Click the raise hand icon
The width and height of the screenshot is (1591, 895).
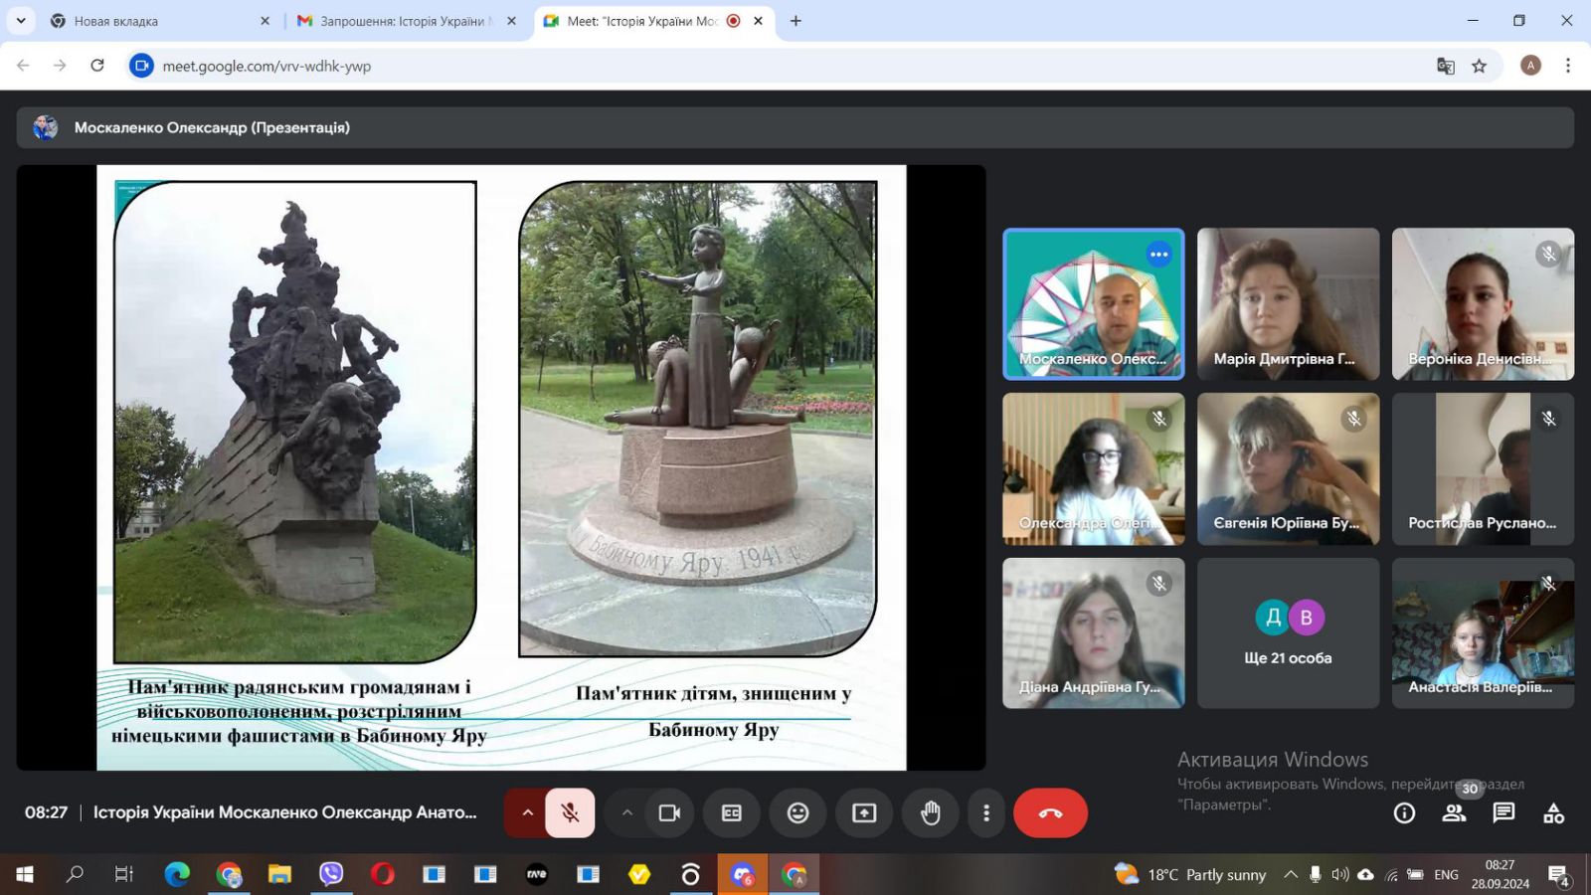930,813
